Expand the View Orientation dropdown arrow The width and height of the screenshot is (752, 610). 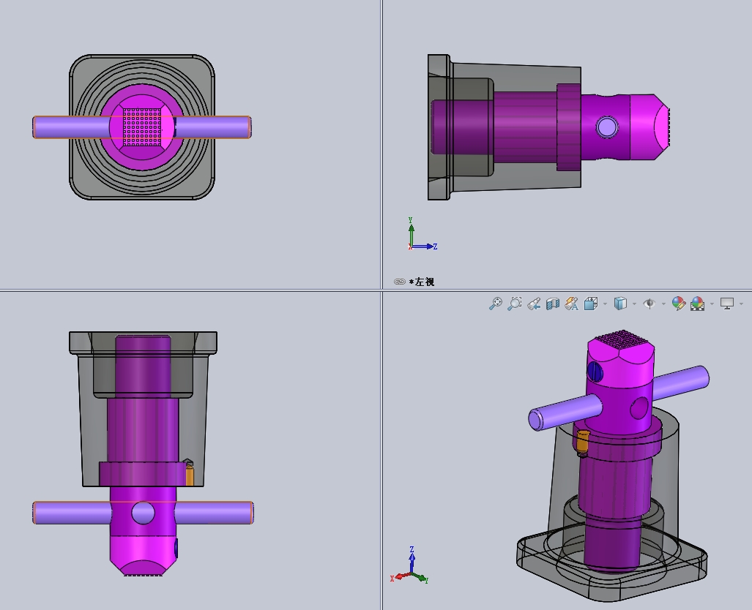coord(605,304)
